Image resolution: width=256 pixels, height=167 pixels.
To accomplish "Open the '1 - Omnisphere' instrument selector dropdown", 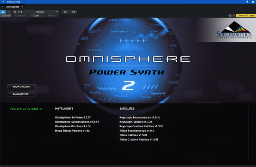I will tap(12, 7).
